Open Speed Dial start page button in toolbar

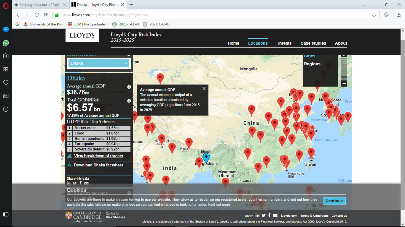[46, 15]
